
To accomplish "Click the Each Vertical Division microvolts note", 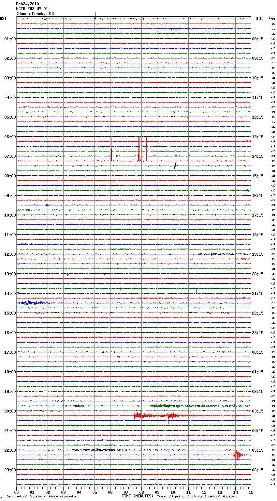I will point(42,496).
